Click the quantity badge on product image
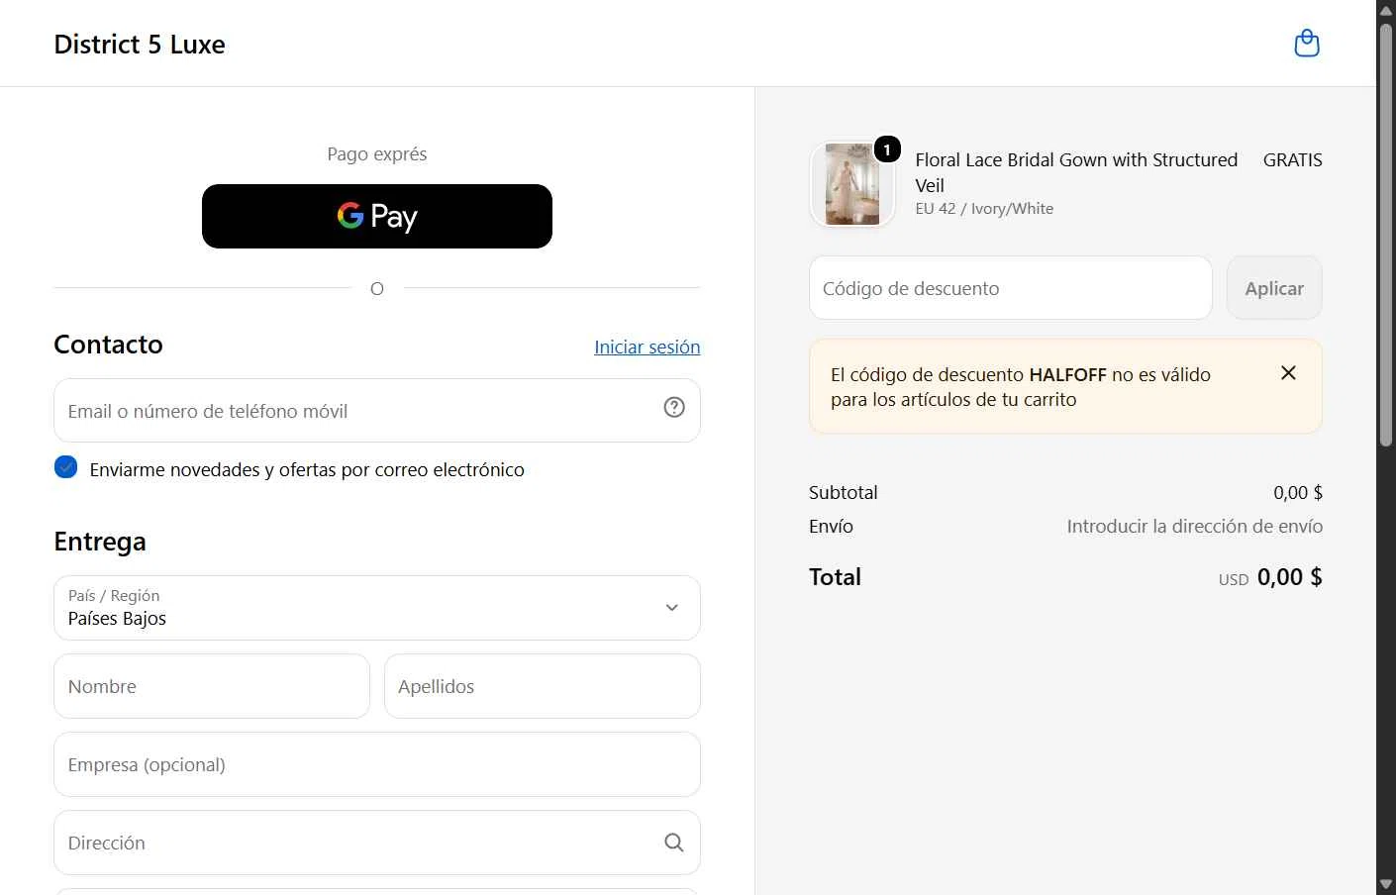Image resolution: width=1396 pixels, height=895 pixels. coord(887,149)
